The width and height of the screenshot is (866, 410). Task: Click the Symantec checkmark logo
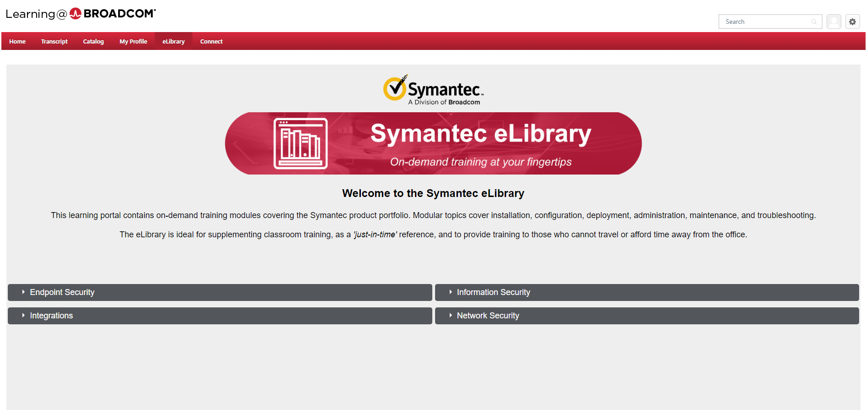pyautogui.click(x=395, y=88)
